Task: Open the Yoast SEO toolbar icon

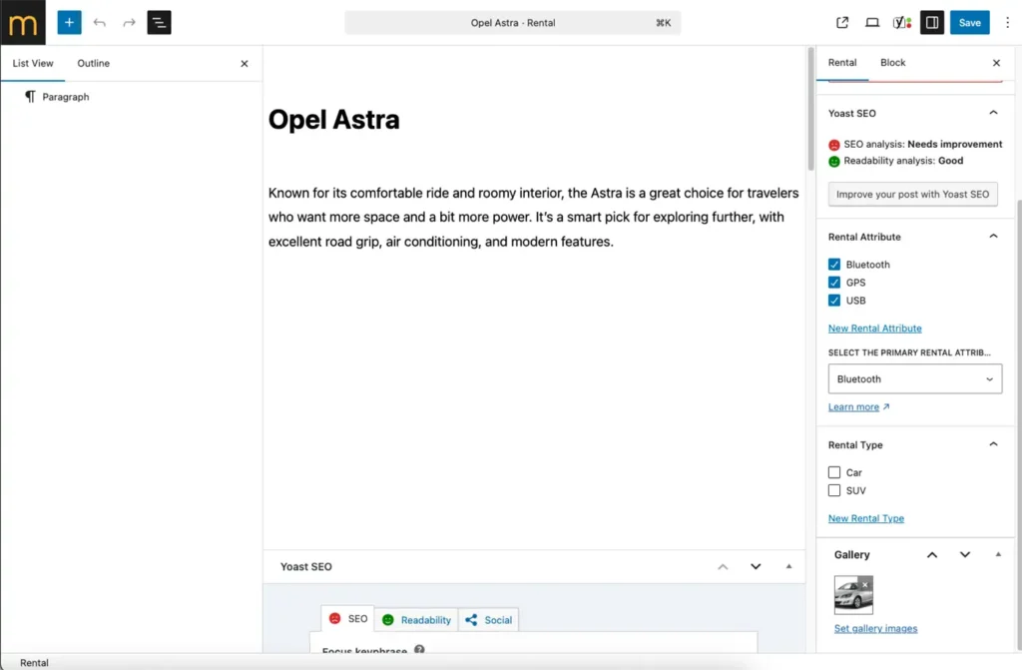Action: pyautogui.click(x=901, y=22)
